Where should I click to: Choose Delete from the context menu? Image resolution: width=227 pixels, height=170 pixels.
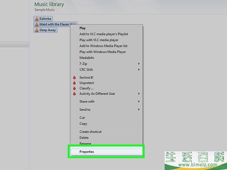[84, 138]
